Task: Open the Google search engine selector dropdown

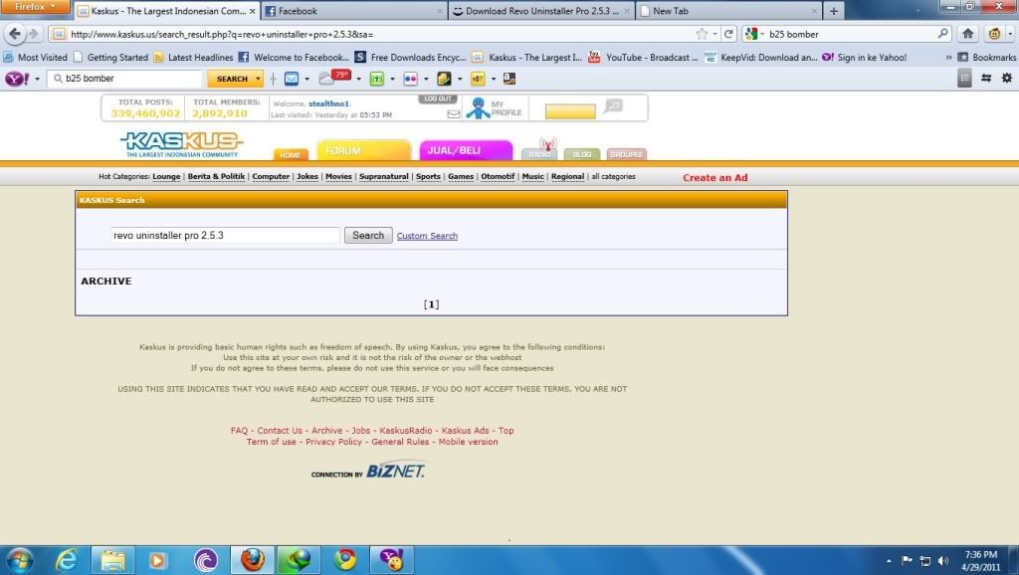Action: pos(754,34)
